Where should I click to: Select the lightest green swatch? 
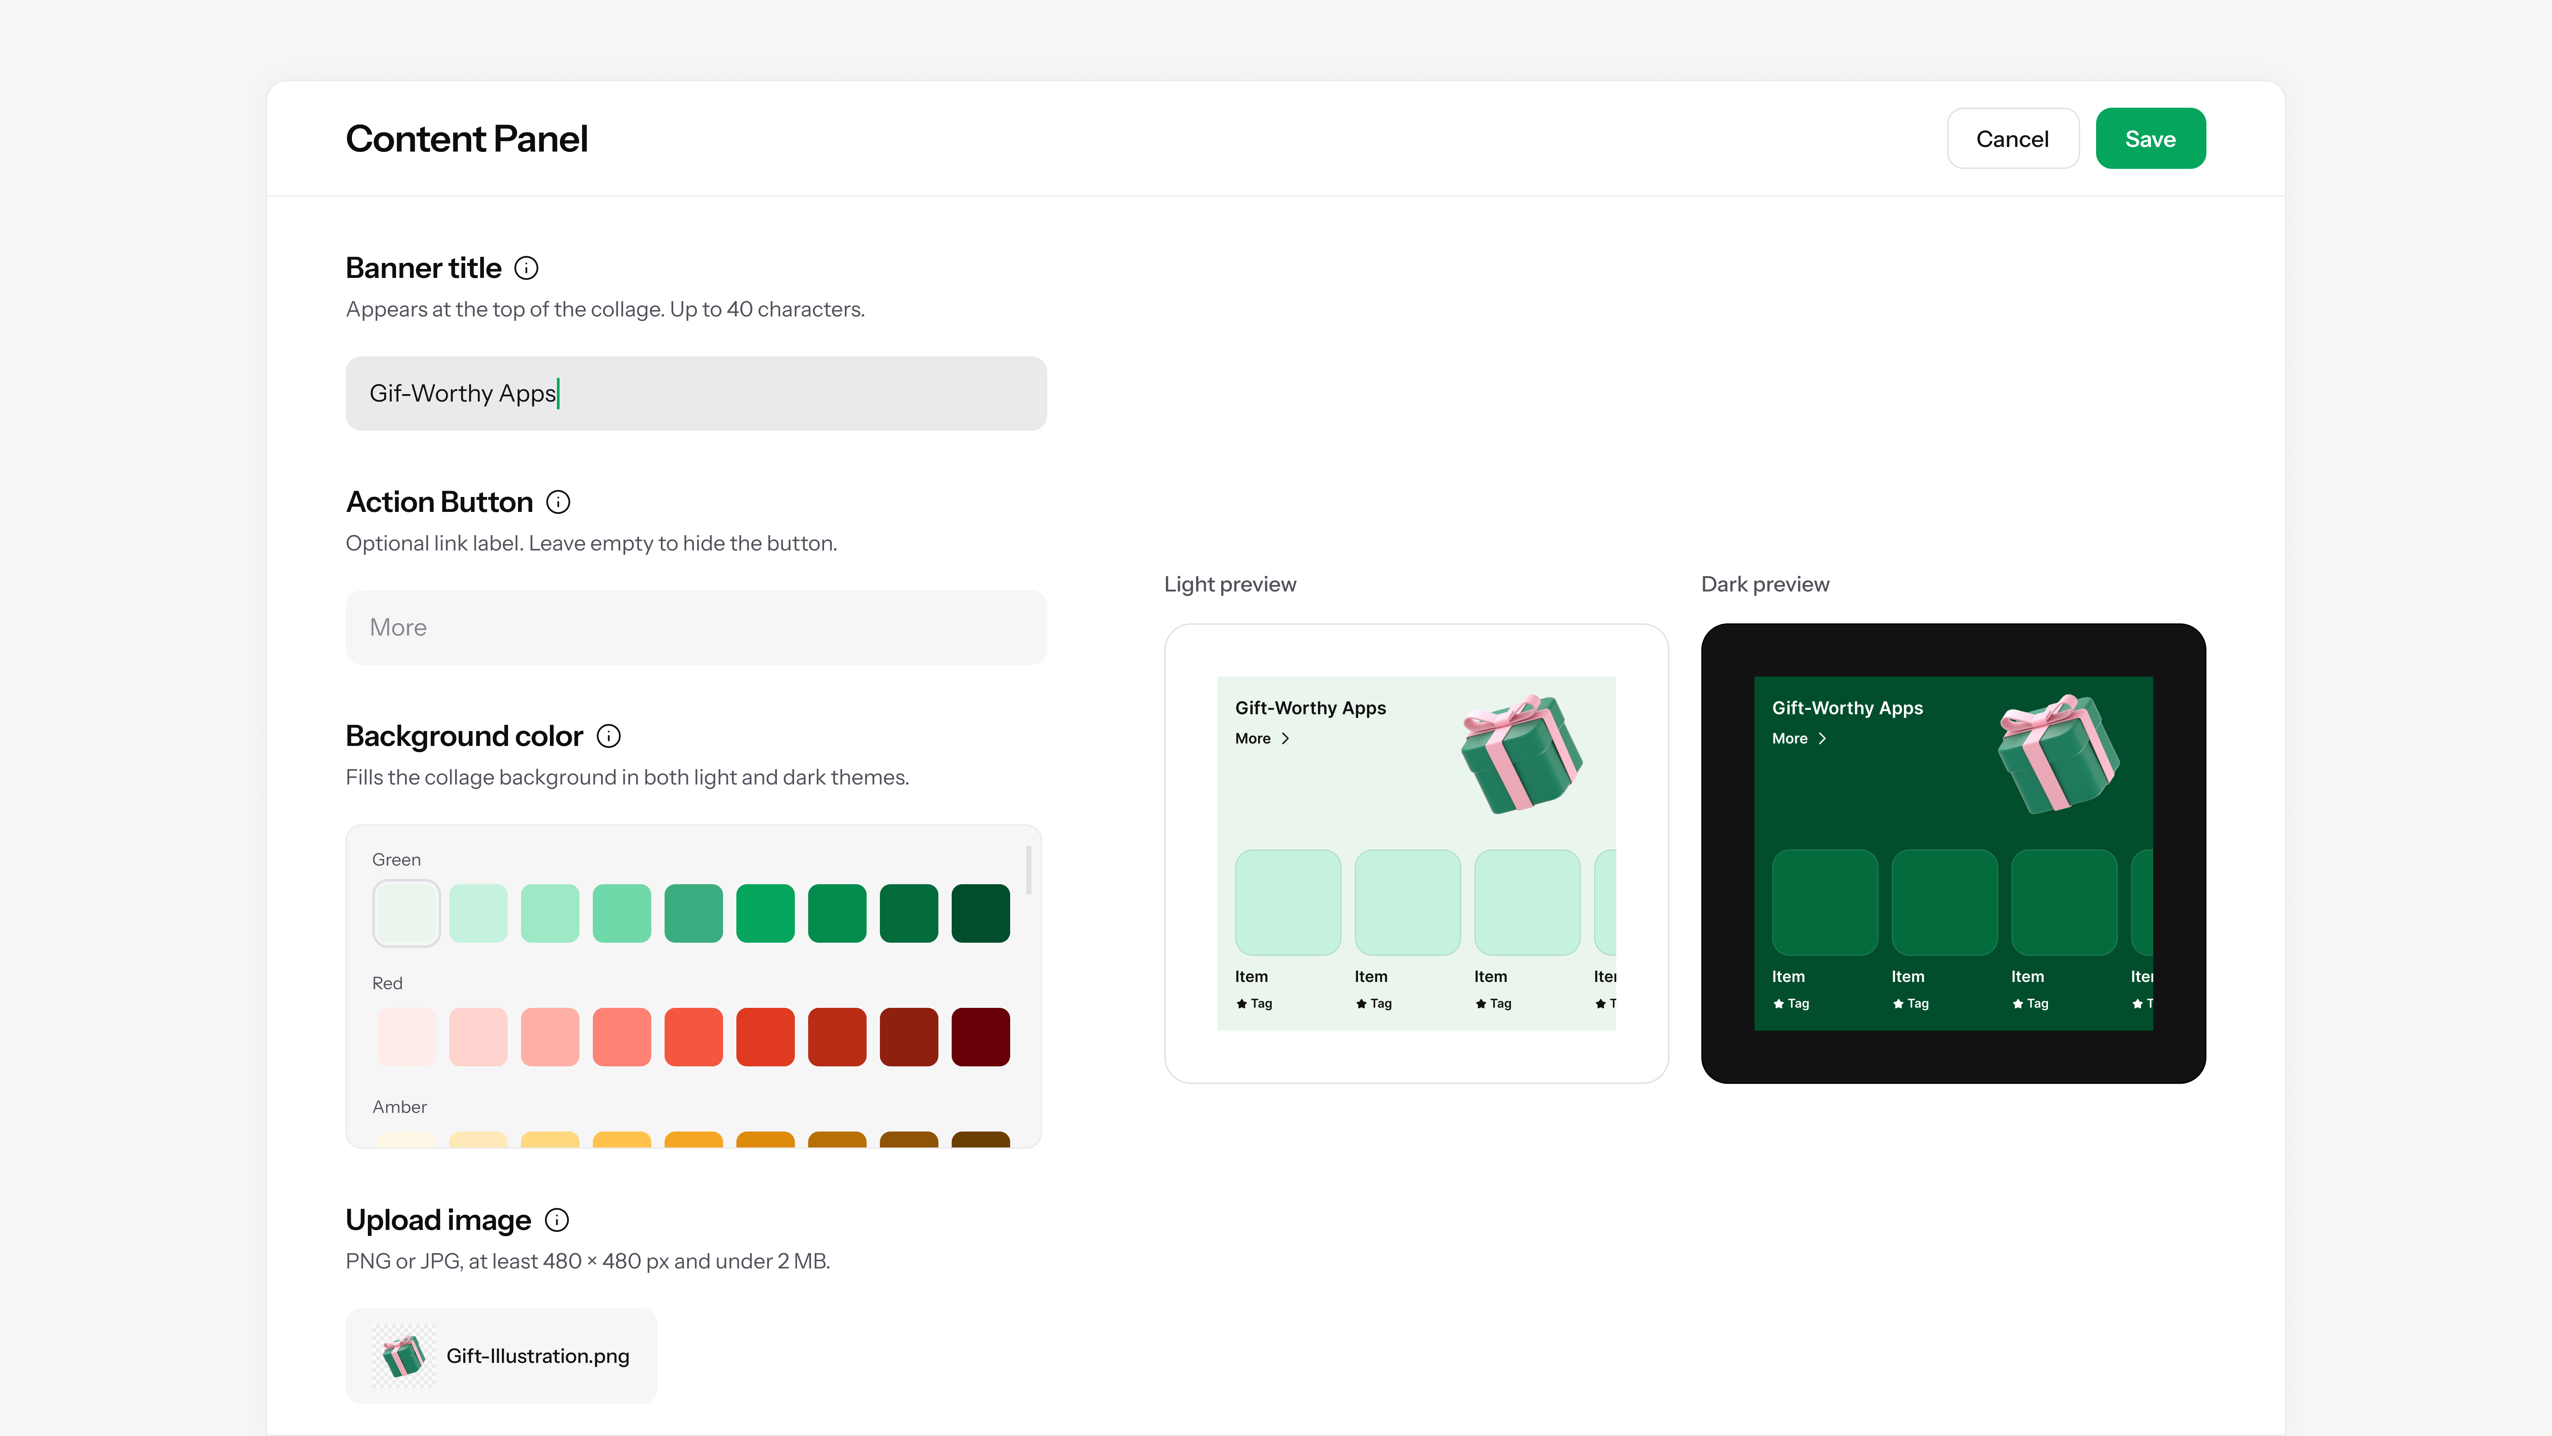click(x=406, y=913)
